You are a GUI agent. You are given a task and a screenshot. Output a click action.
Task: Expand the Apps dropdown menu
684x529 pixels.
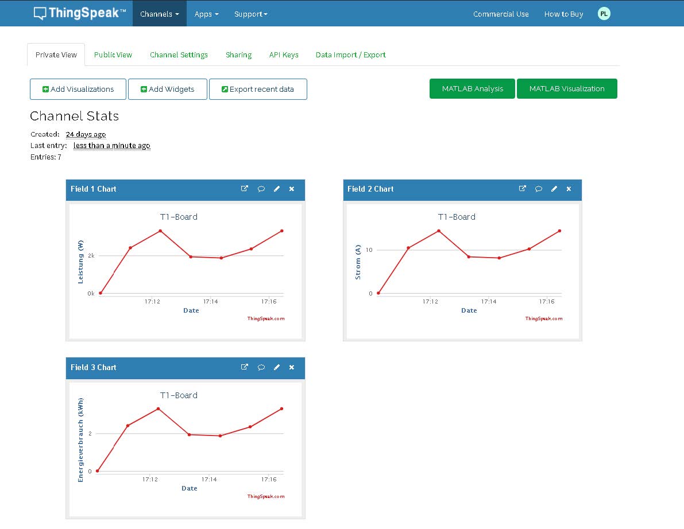point(206,14)
